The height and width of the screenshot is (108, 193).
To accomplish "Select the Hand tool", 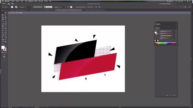I will click(x=5, y=42).
